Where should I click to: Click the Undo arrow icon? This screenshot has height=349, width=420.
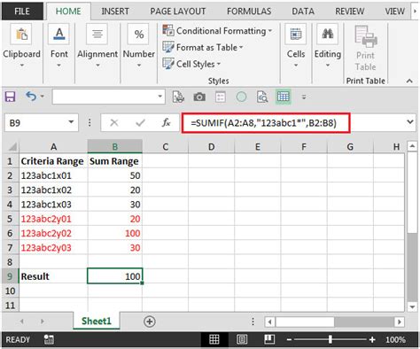31,97
